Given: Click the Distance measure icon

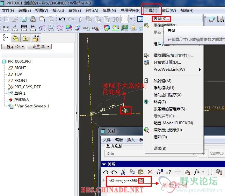Looking at the screenshot, I should (6, 28).
